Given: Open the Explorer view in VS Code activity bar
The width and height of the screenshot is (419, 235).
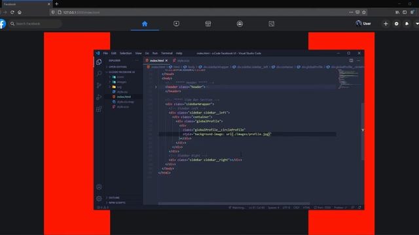Looking at the screenshot, I should (x=99, y=62).
